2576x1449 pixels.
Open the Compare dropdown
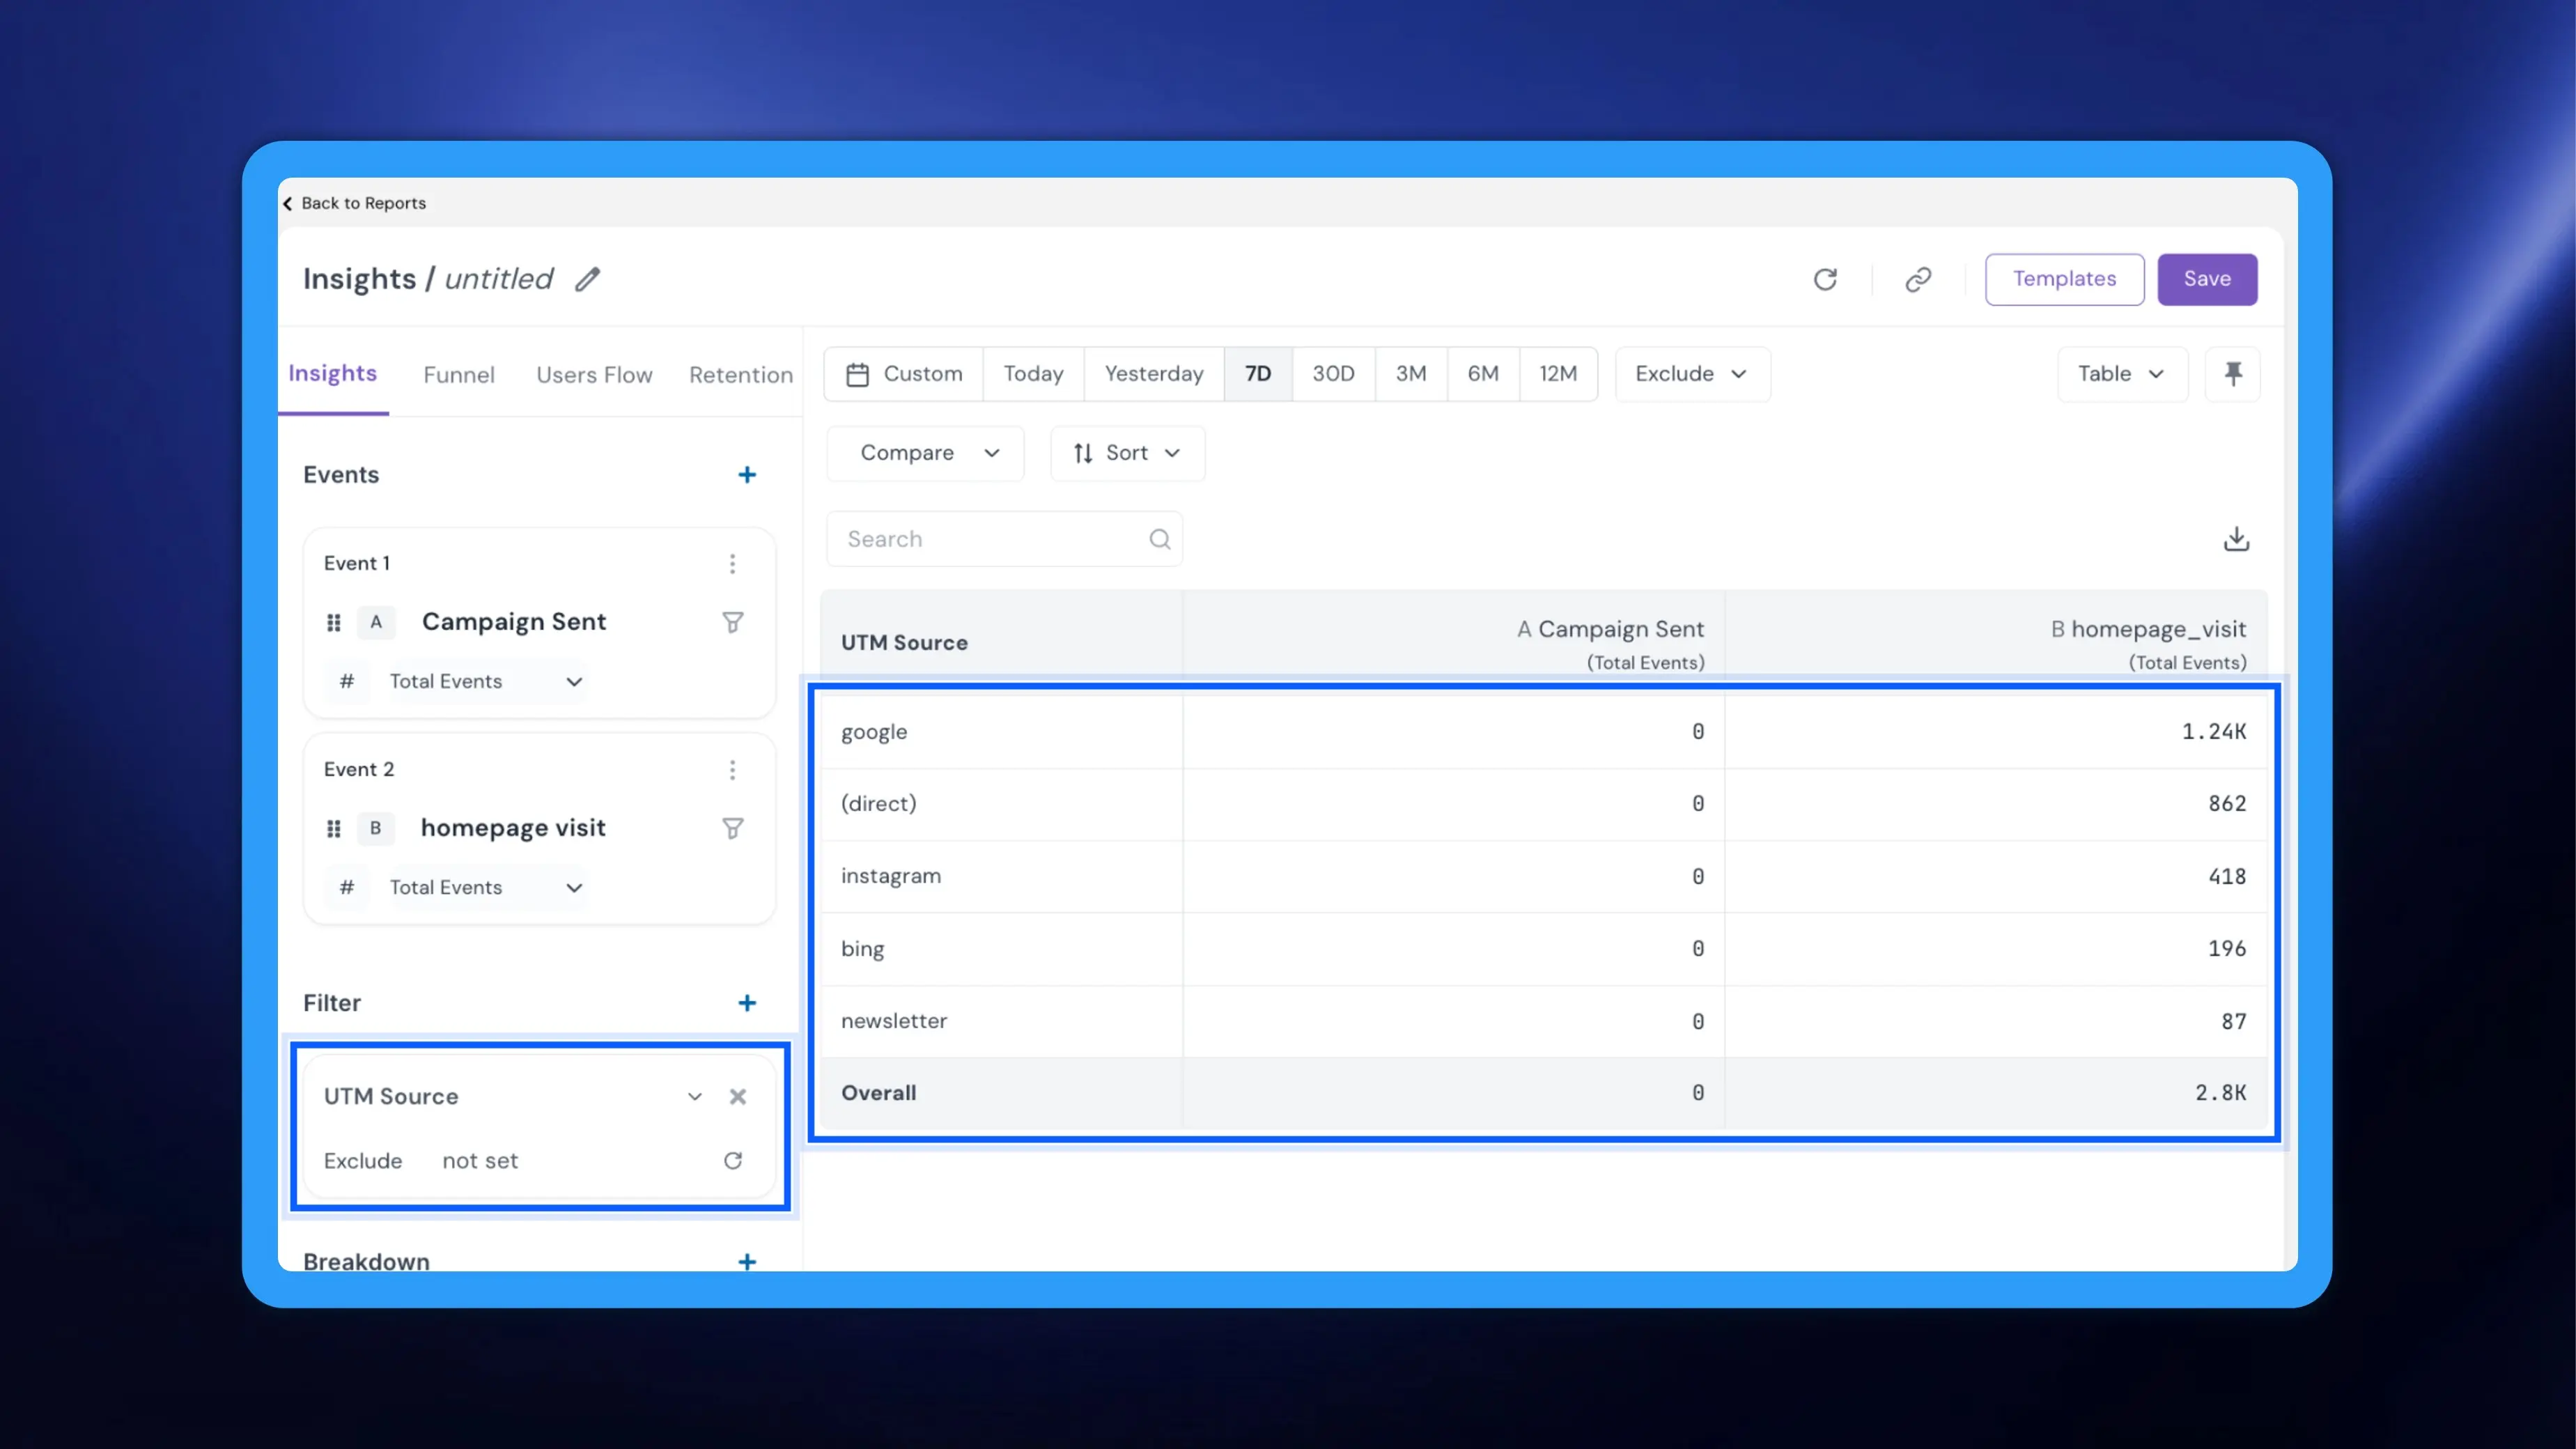[926, 454]
